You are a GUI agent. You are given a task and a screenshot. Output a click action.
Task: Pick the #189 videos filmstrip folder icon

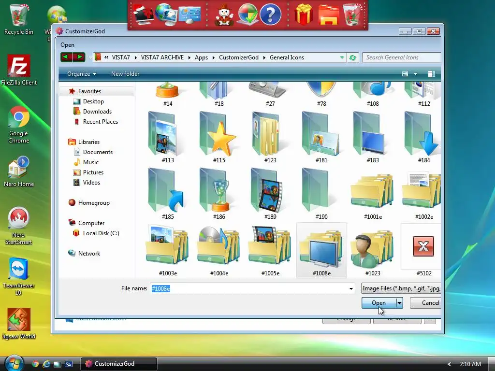coord(267,190)
